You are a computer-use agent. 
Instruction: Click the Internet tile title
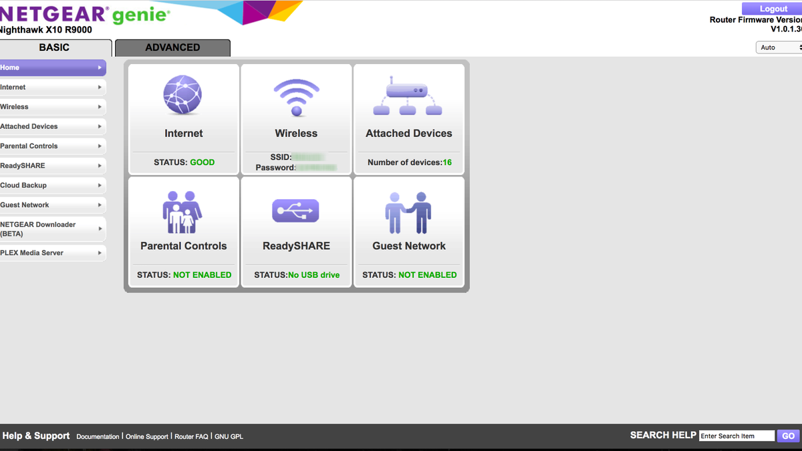(184, 134)
